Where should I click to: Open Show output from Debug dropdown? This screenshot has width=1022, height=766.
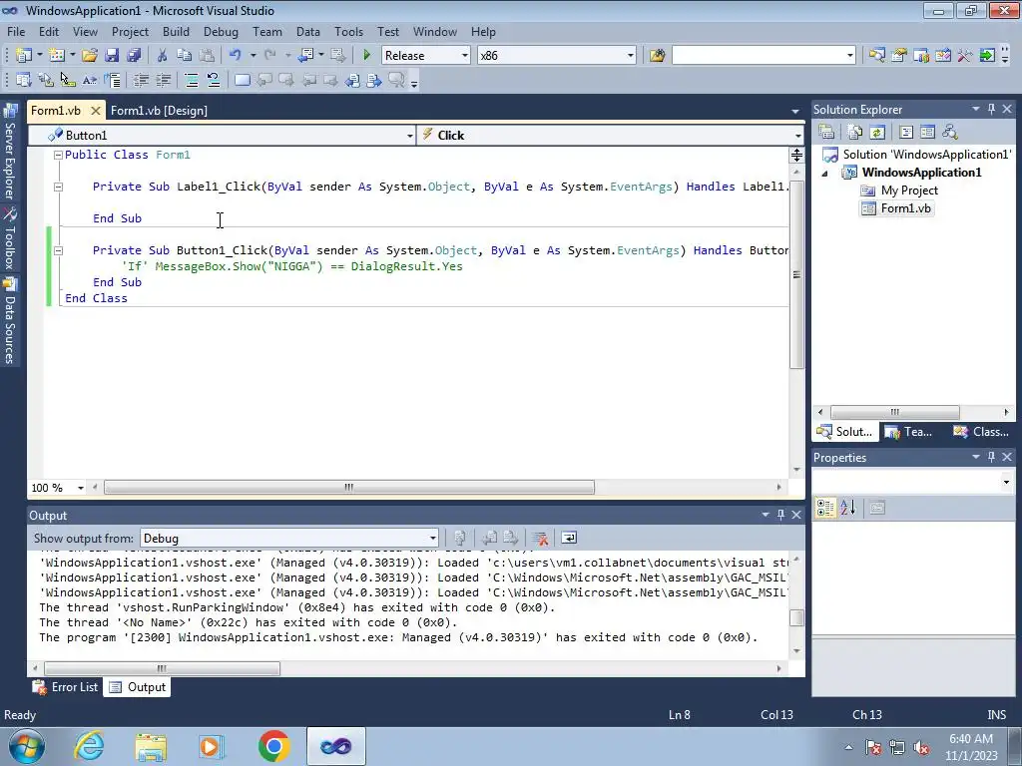(x=432, y=538)
